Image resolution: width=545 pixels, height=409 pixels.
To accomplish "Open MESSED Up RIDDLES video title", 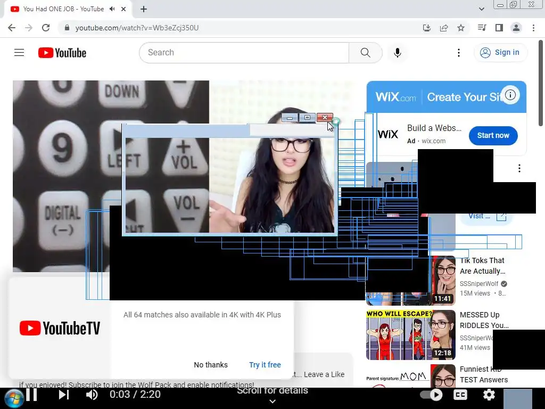I will coord(484,320).
